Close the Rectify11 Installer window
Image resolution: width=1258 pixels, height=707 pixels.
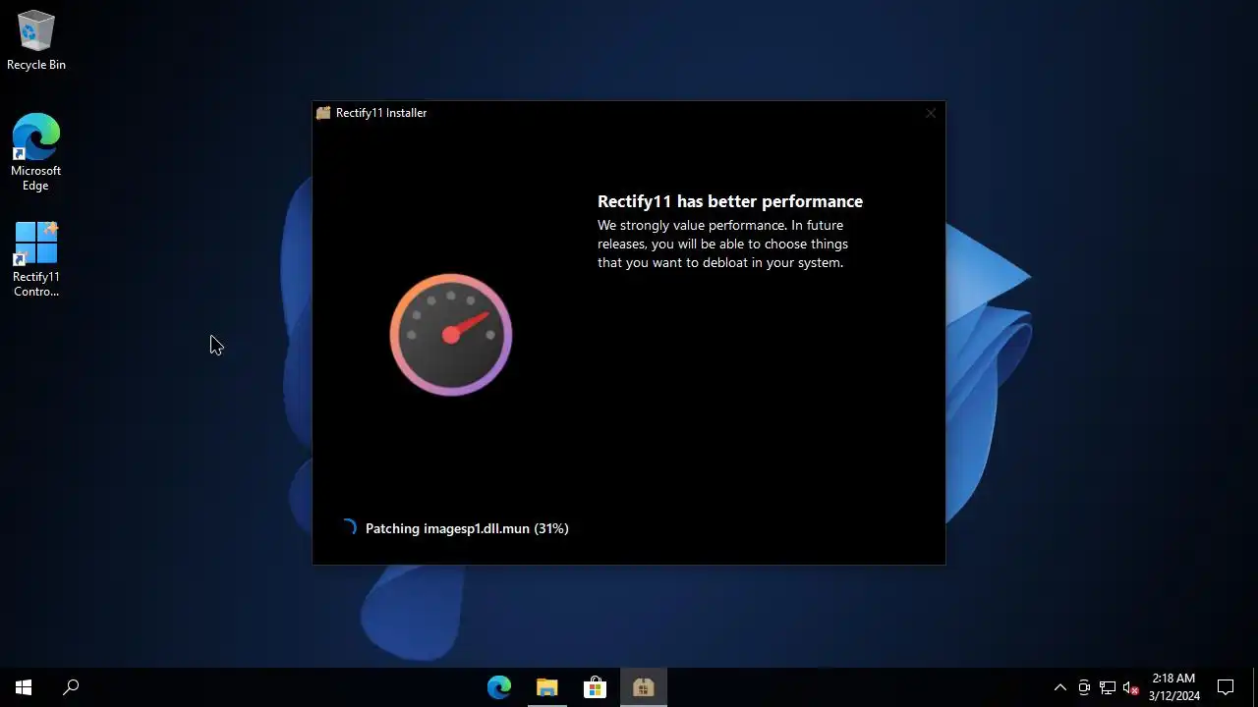(931, 113)
